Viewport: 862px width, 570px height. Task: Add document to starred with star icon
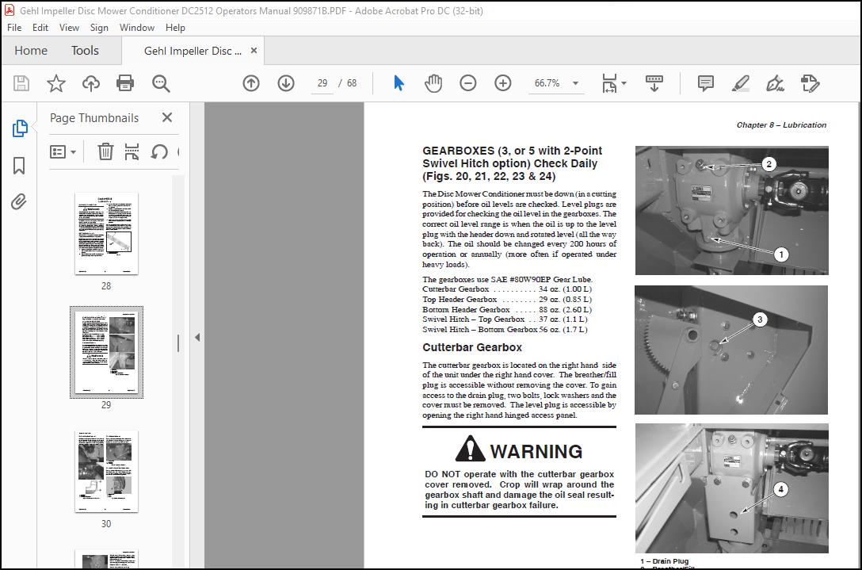[56, 83]
